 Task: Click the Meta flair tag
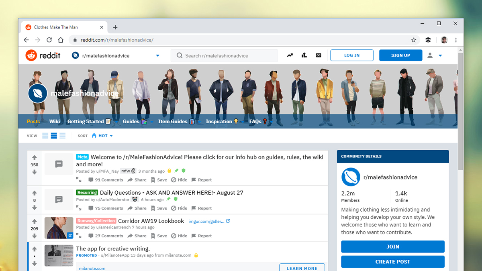pos(82,157)
